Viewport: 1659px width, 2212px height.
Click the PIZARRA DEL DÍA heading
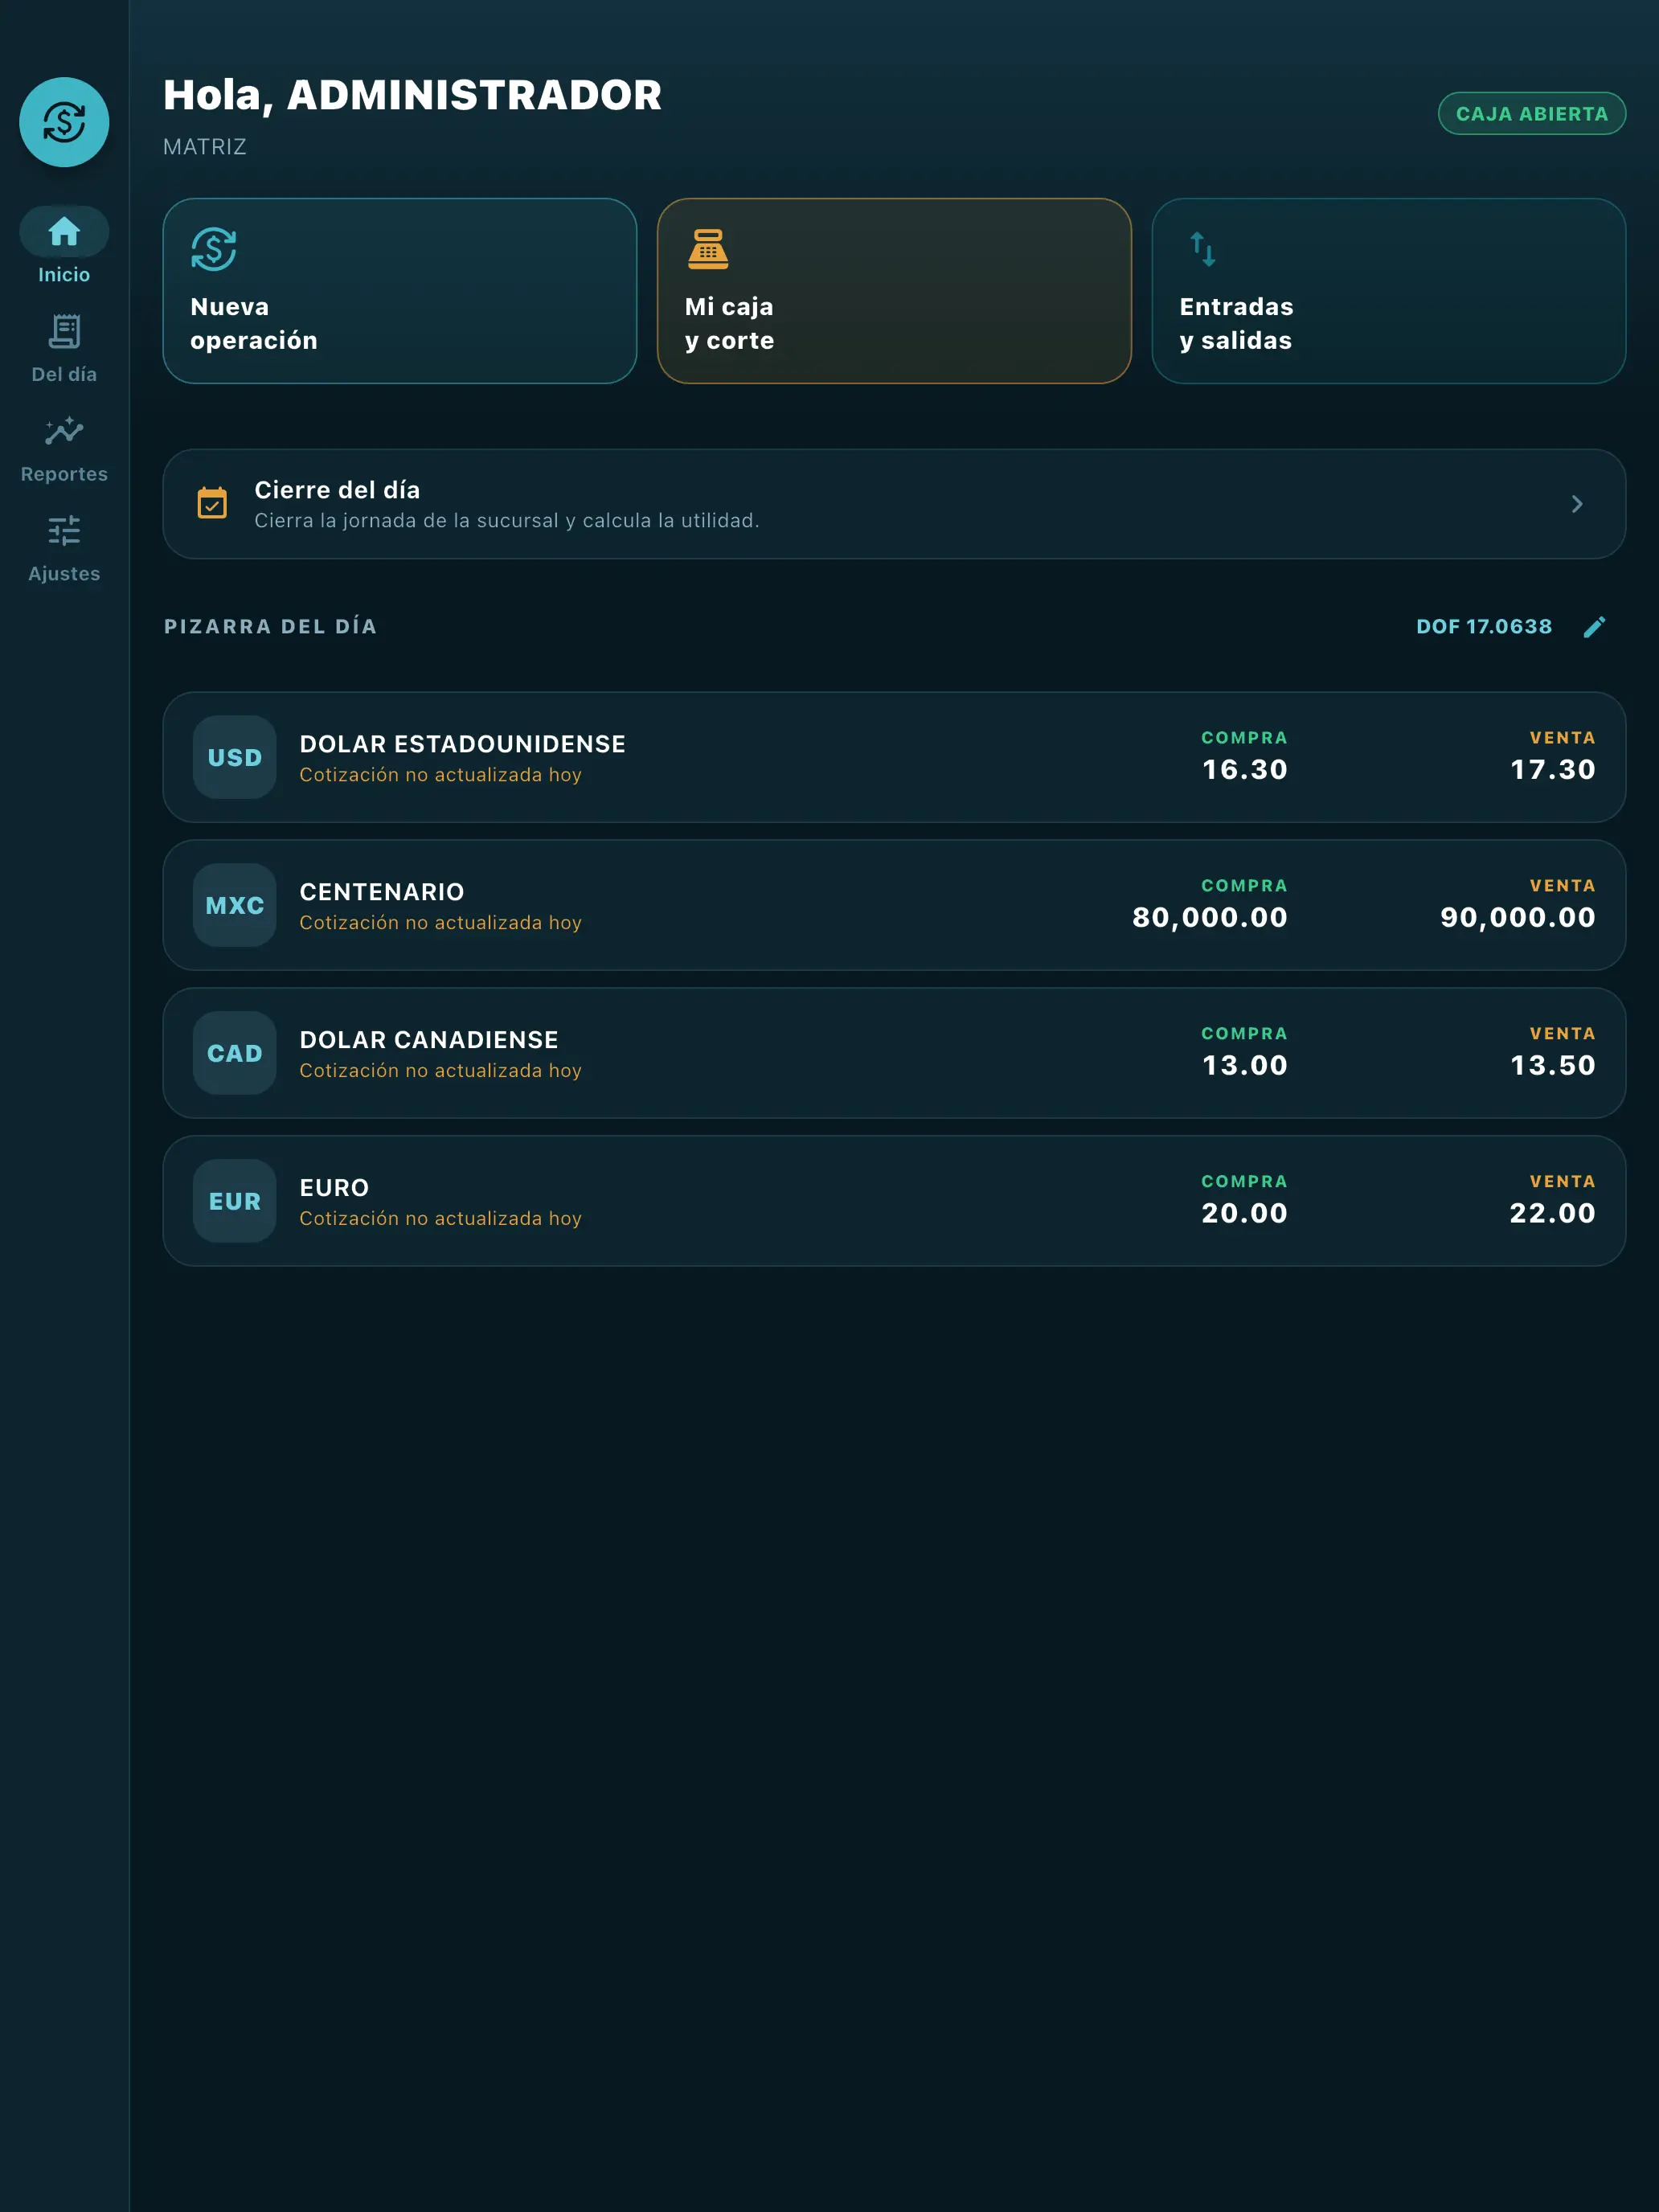[271, 627]
